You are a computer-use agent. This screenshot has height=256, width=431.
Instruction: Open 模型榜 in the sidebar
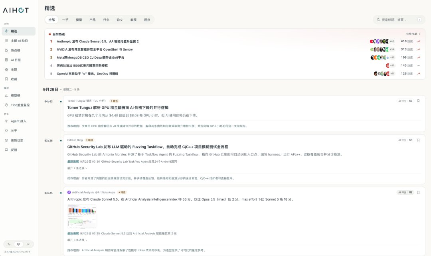click(x=18, y=95)
